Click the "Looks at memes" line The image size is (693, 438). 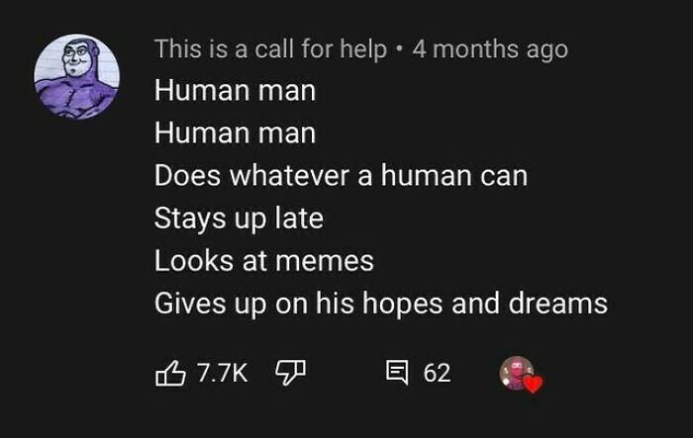click(264, 260)
